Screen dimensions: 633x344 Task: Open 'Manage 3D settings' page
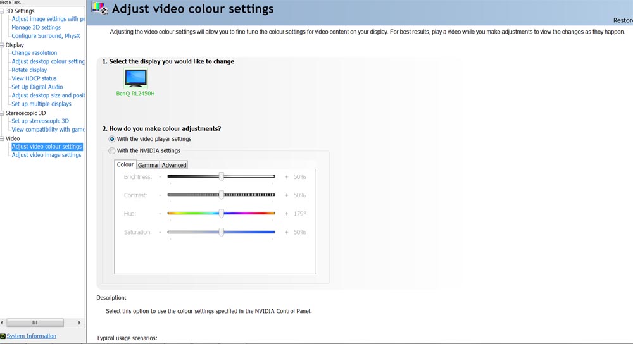[x=36, y=28]
